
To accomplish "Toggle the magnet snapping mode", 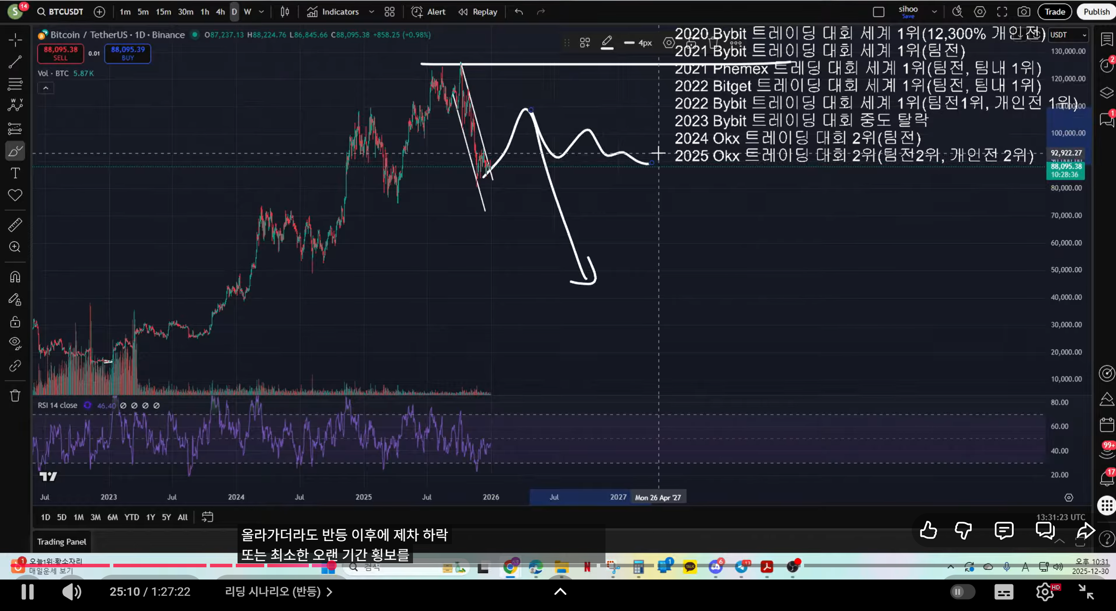I will tap(15, 277).
